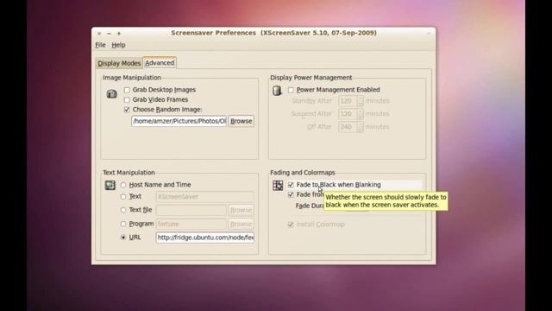Click the Screensaver Preferences title text
Image resolution: width=552 pixels, height=311 pixels.
274,33
